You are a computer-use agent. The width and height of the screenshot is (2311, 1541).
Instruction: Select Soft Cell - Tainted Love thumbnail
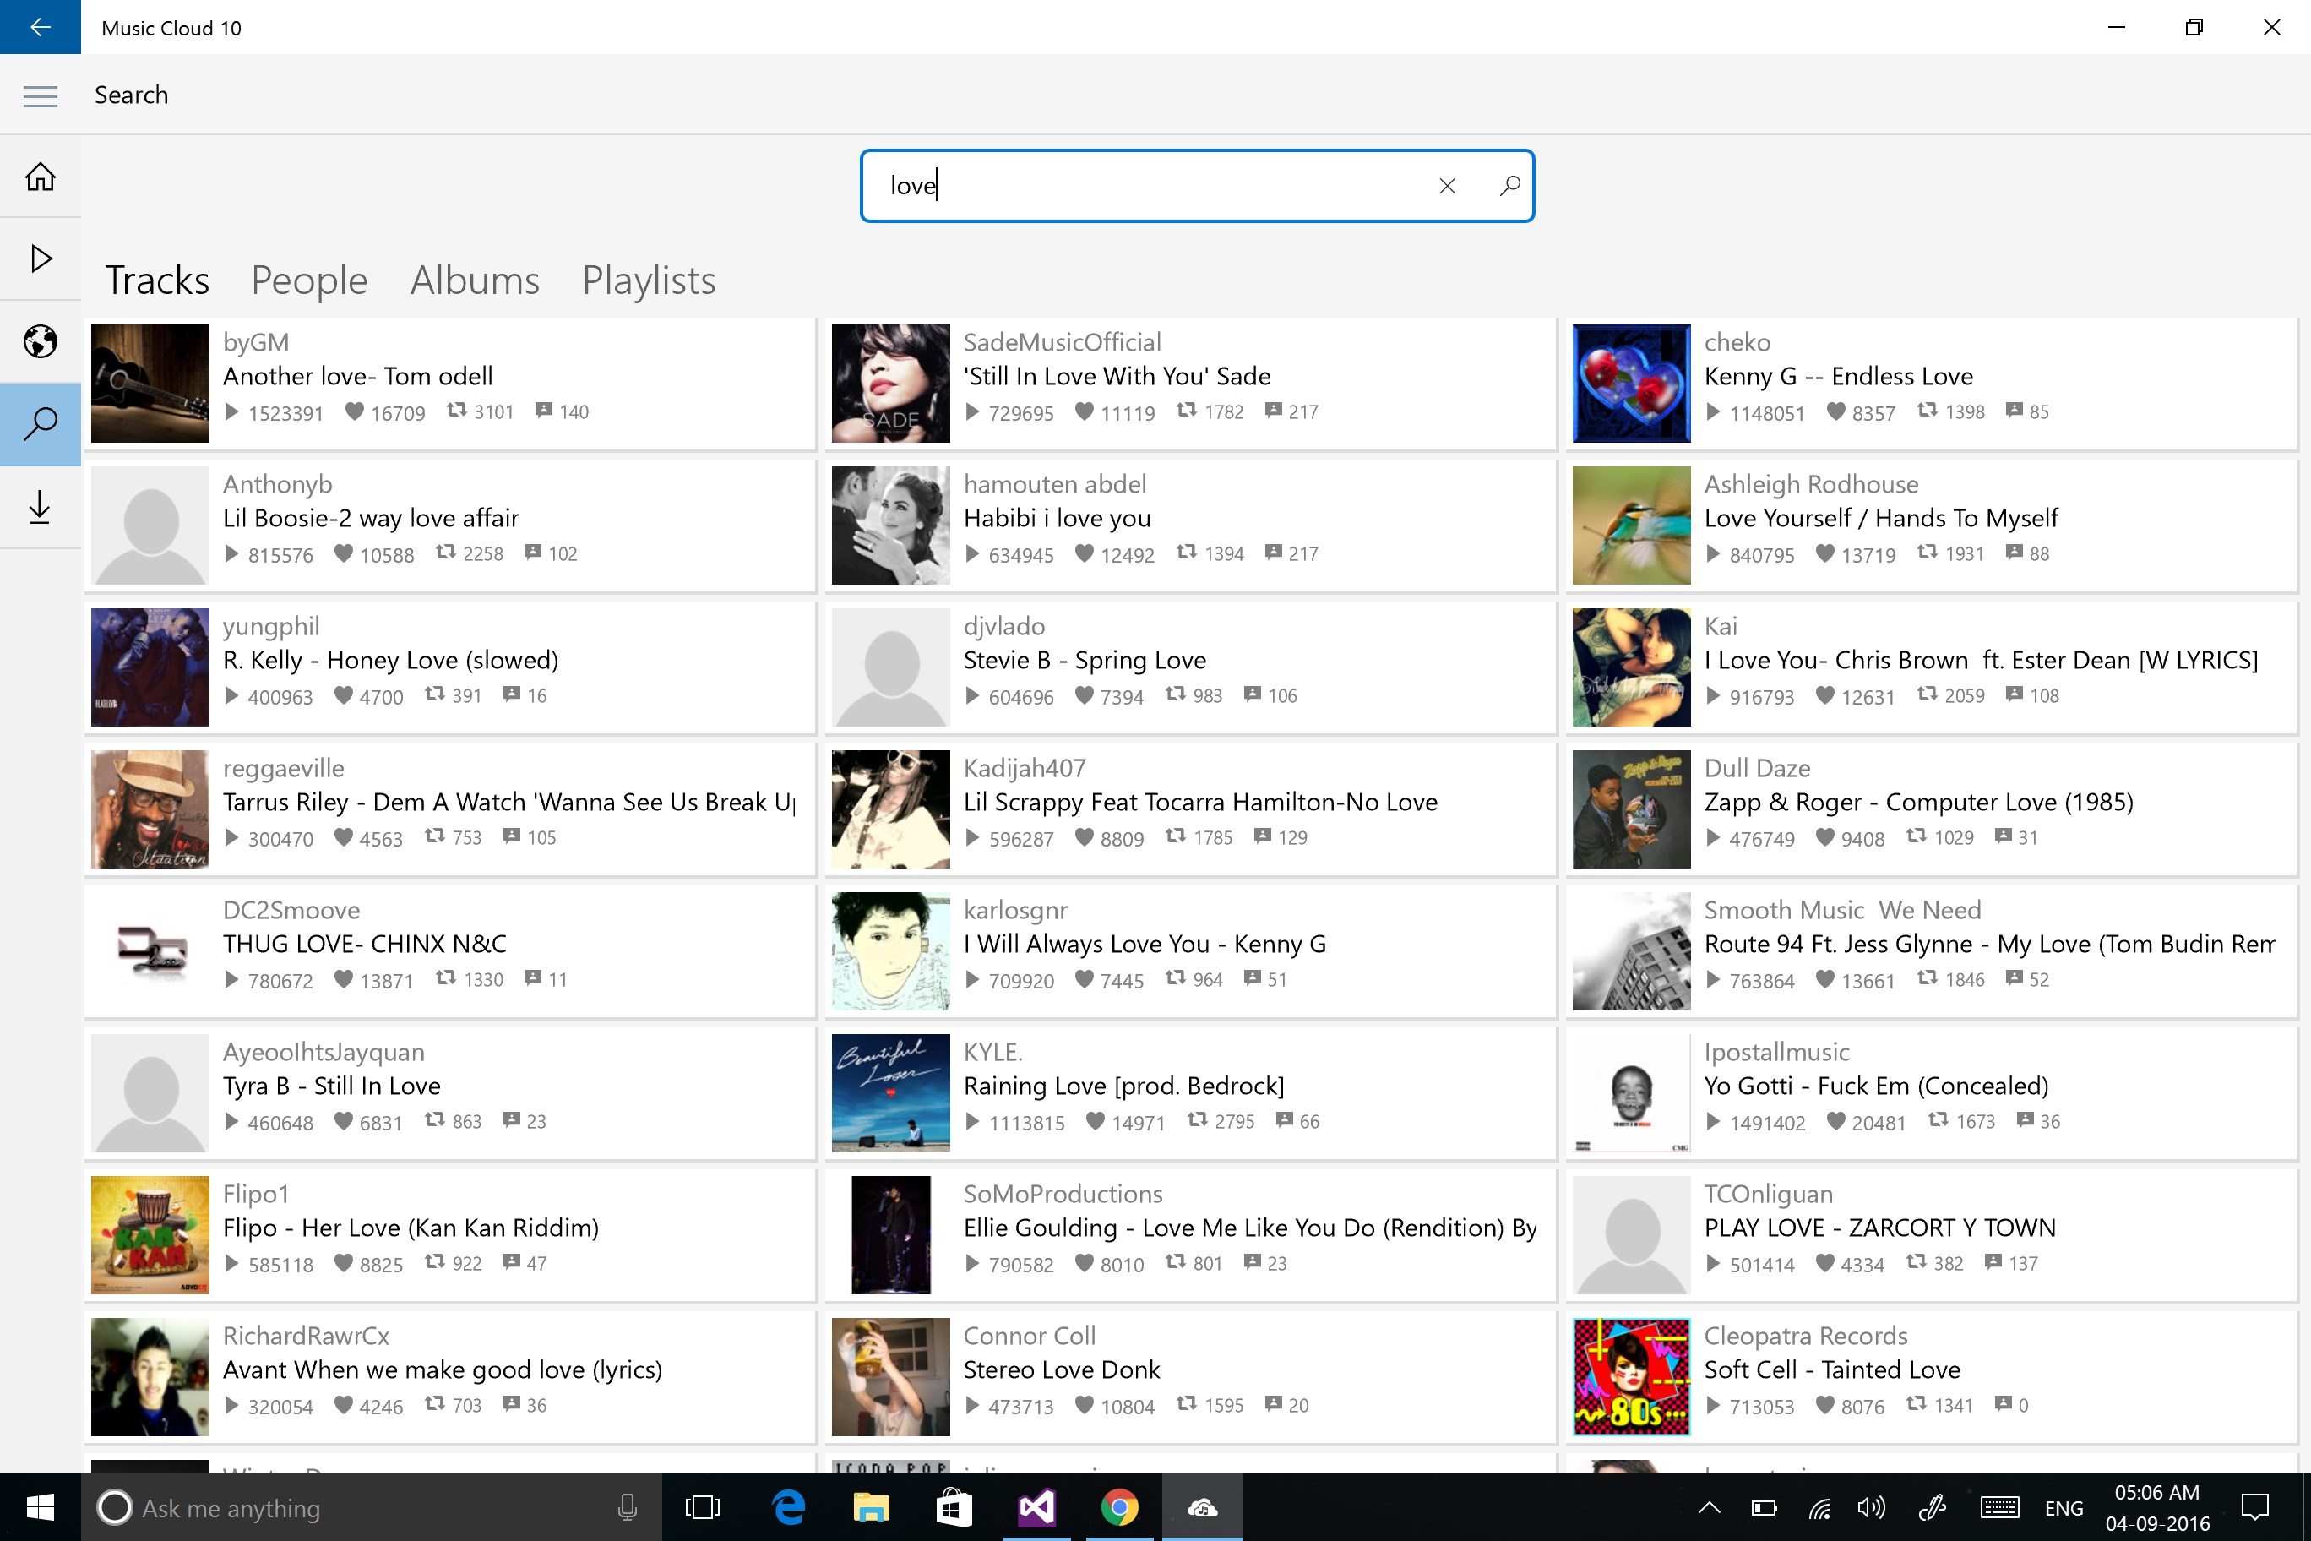click(1631, 1377)
